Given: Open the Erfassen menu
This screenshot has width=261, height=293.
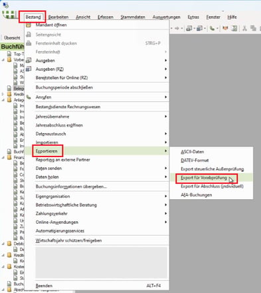Looking at the screenshot, I should [x=106, y=17].
